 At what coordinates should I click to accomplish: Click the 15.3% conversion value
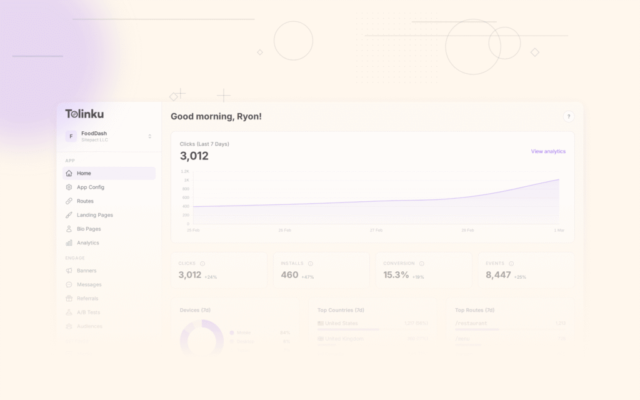(396, 275)
